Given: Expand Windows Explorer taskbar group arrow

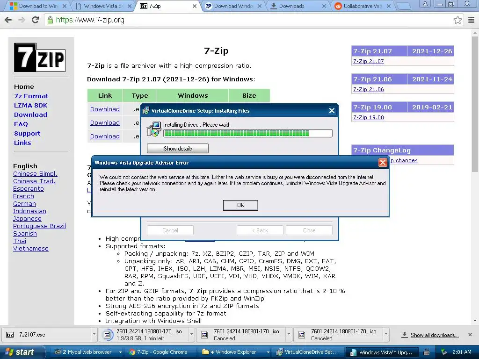Looking at the screenshot, I should tap(268, 352).
